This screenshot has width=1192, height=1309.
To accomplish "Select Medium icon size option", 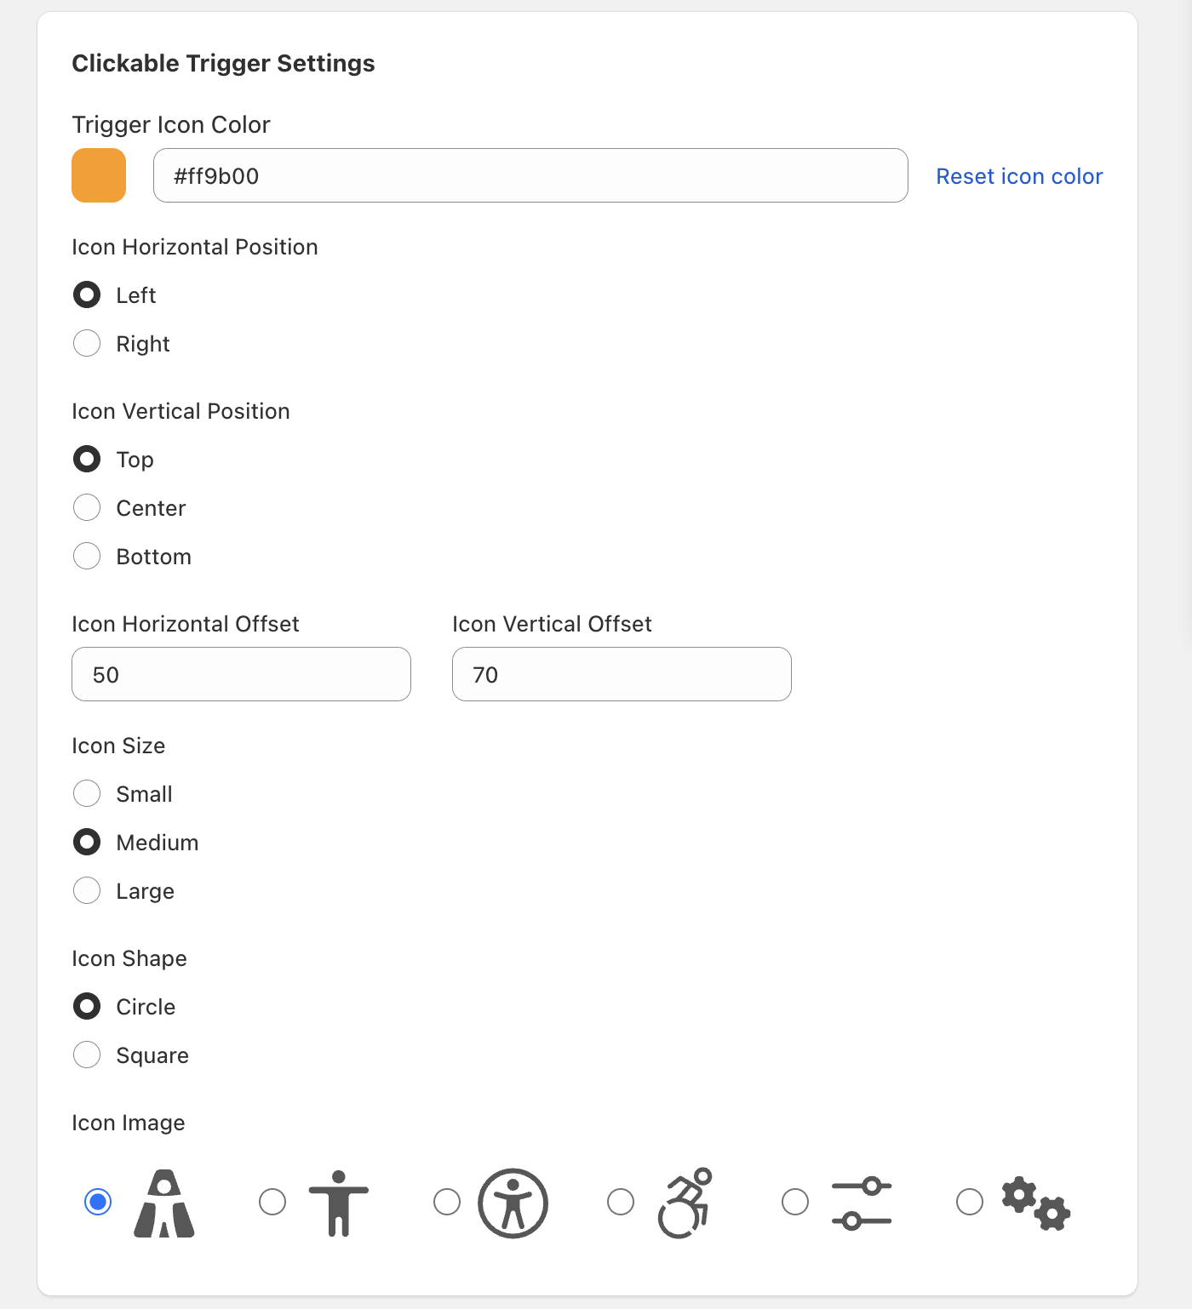I will [x=87, y=843].
